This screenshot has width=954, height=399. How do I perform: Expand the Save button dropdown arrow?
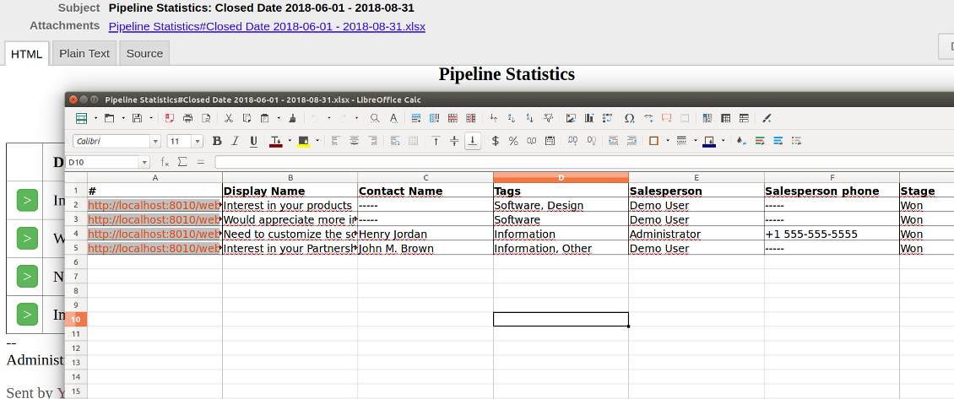click(151, 118)
